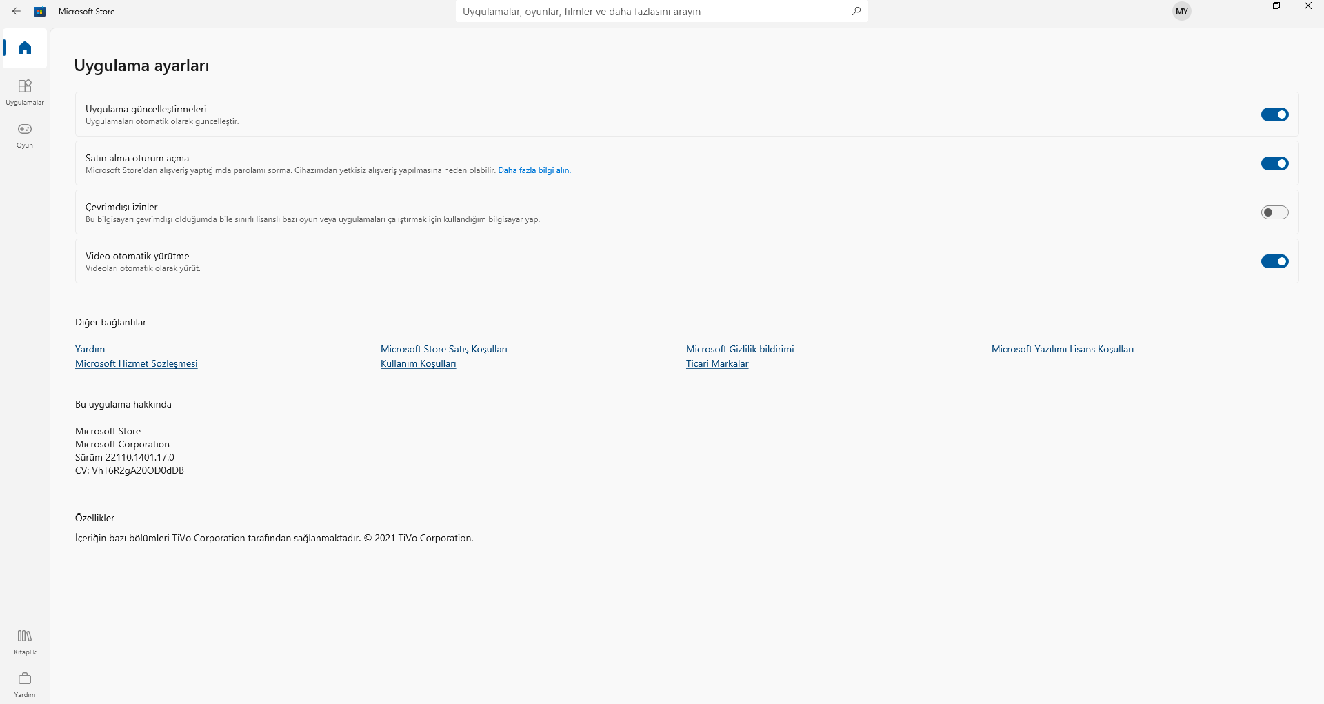Click the search magnifier icon
This screenshot has height=704, width=1324.
[x=856, y=11]
